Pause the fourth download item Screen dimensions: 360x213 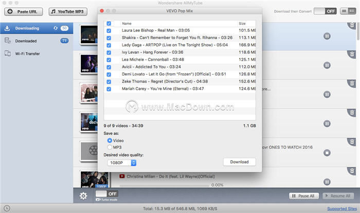click(x=327, y=124)
